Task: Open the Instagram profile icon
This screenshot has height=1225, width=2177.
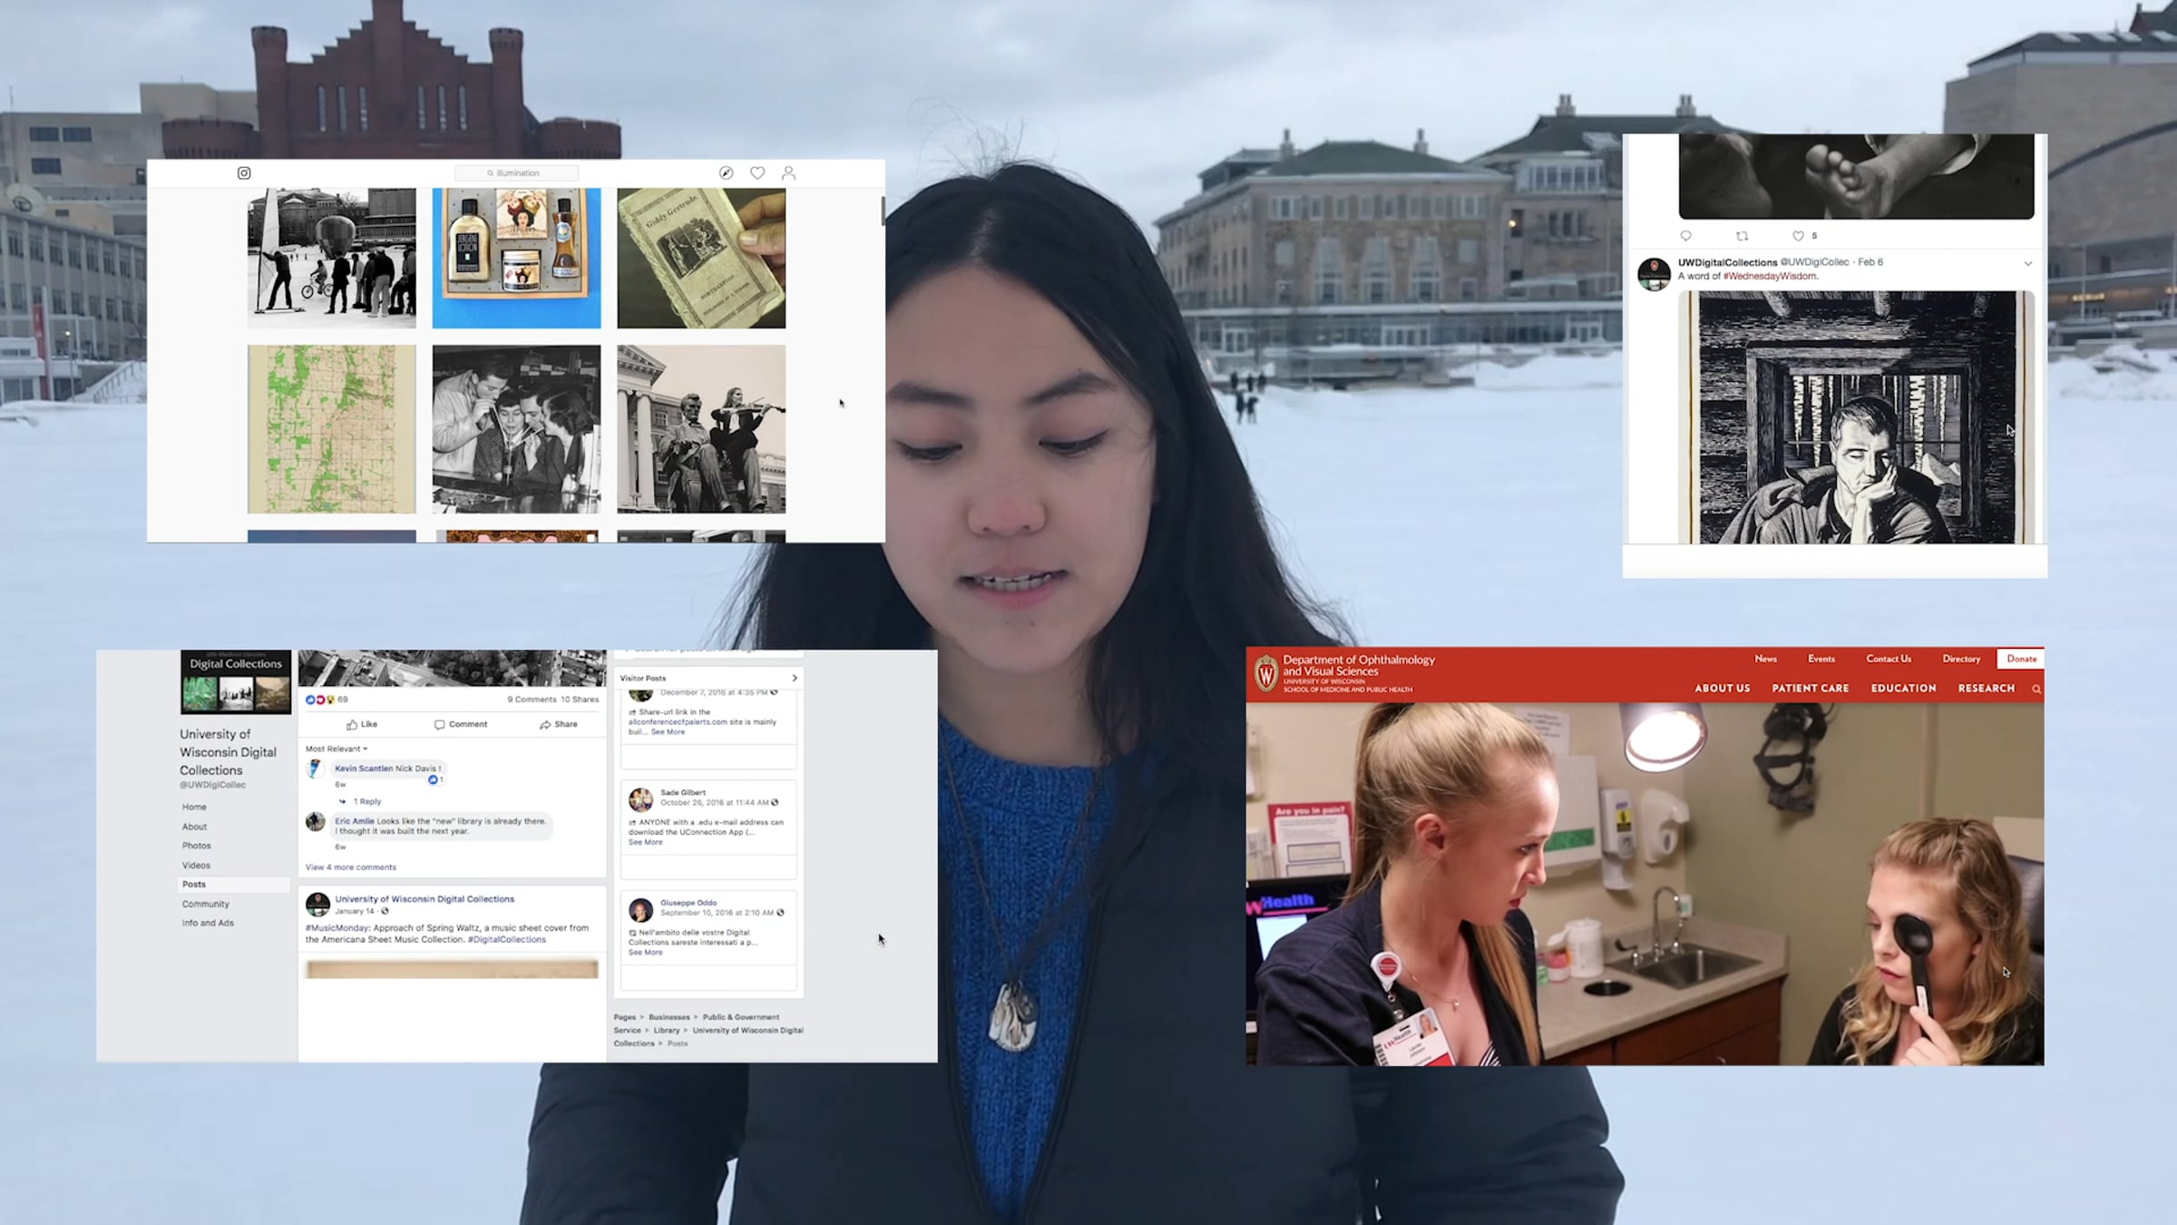Action: [788, 173]
